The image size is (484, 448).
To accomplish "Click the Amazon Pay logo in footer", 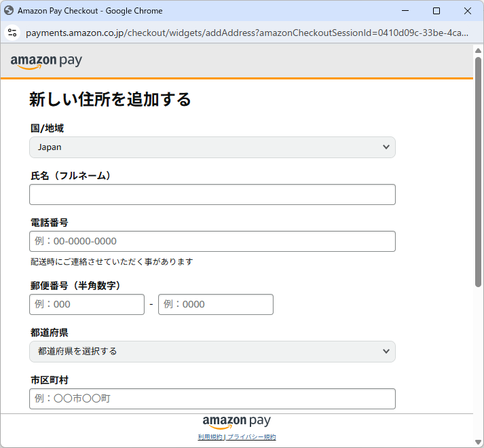I will click(x=236, y=422).
